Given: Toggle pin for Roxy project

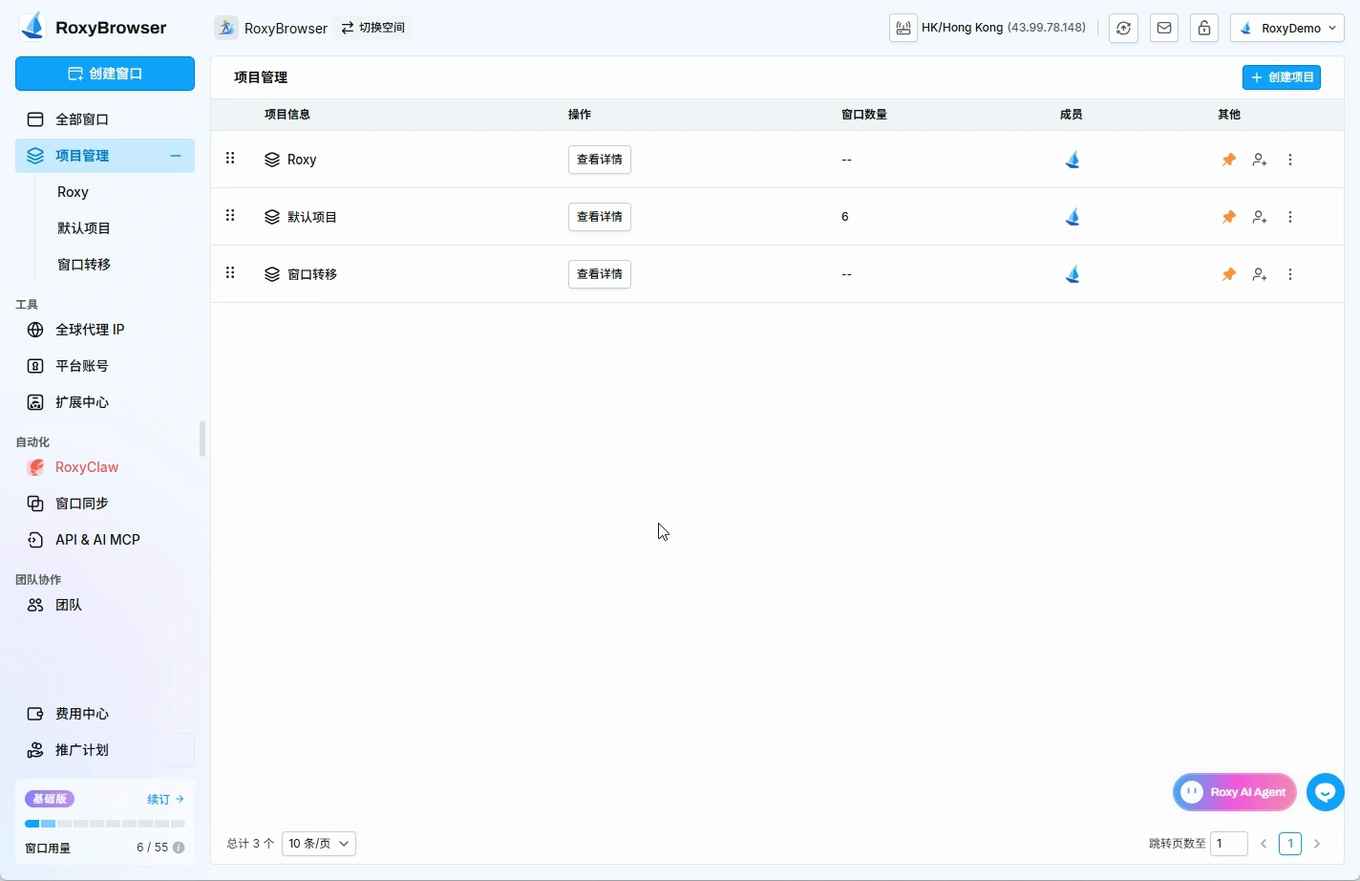Looking at the screenshot, I should click(1229, 160).
